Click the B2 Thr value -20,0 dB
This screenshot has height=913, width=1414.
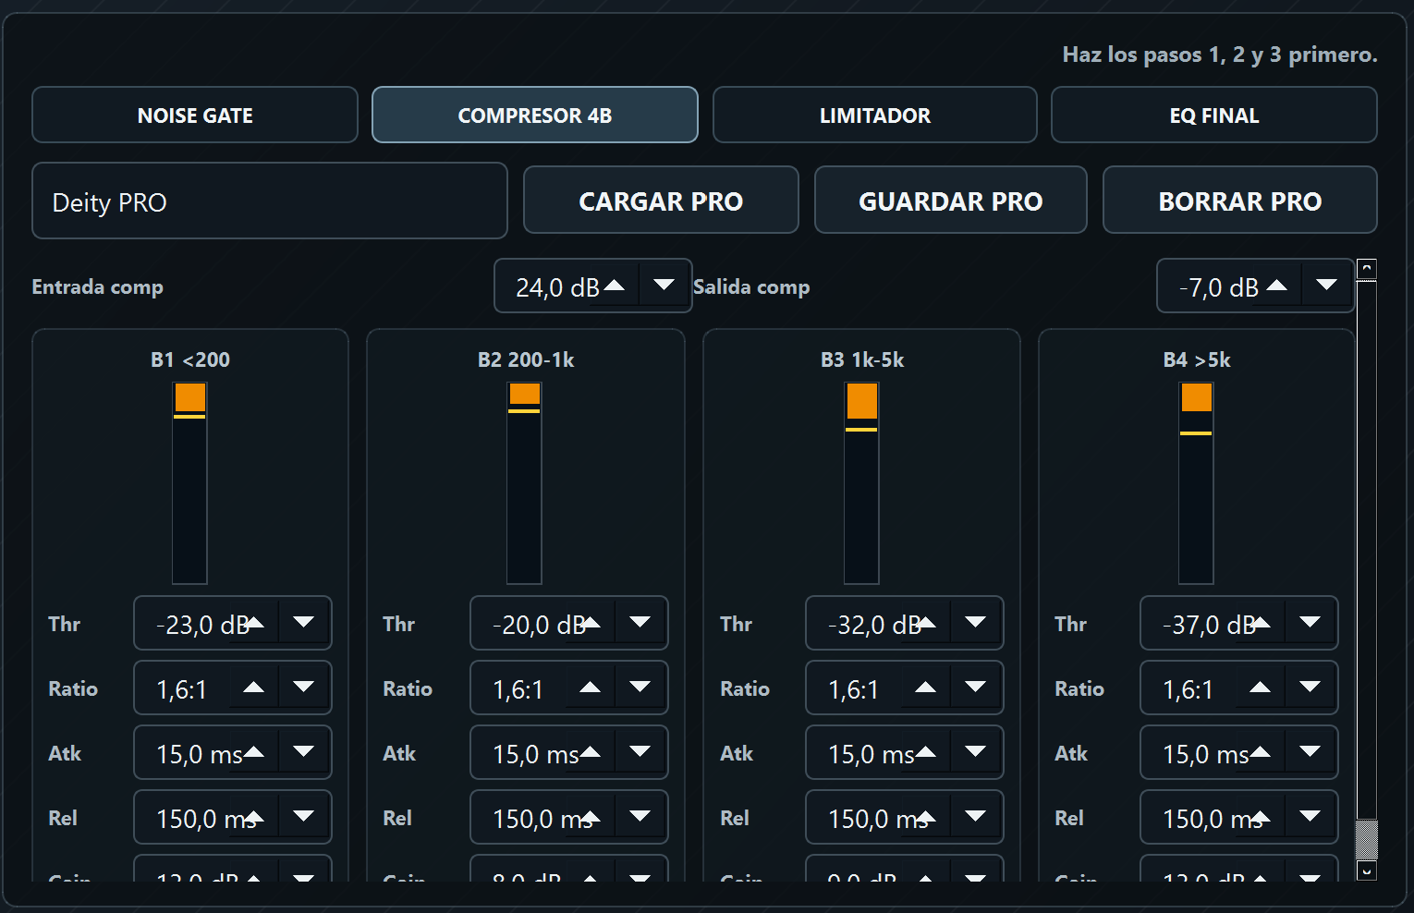click(540, 625)
